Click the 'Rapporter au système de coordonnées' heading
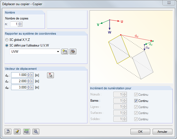The height and width of the screenshot is (139, 177). click(30, 34)
